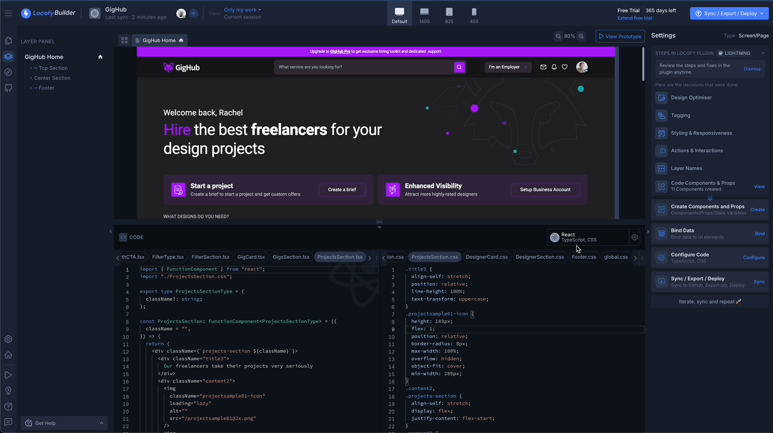Select the 825 tablet viewport
This screenshot has height=433, width=773.
449,15
